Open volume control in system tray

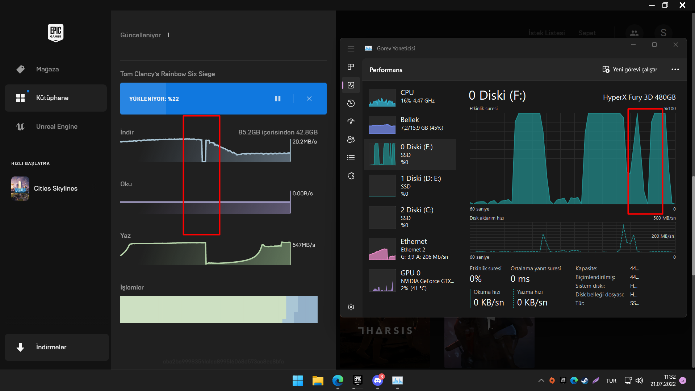click(x=639, y=380)
